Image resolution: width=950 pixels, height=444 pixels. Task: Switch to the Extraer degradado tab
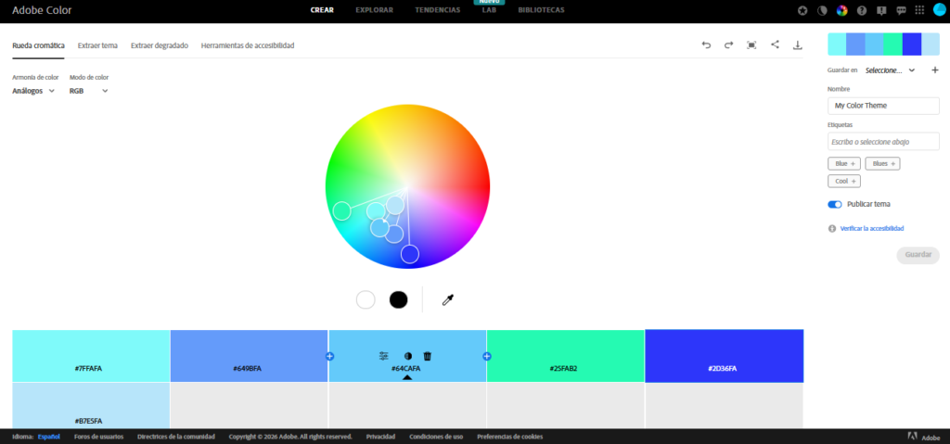[x=160, y=44]
